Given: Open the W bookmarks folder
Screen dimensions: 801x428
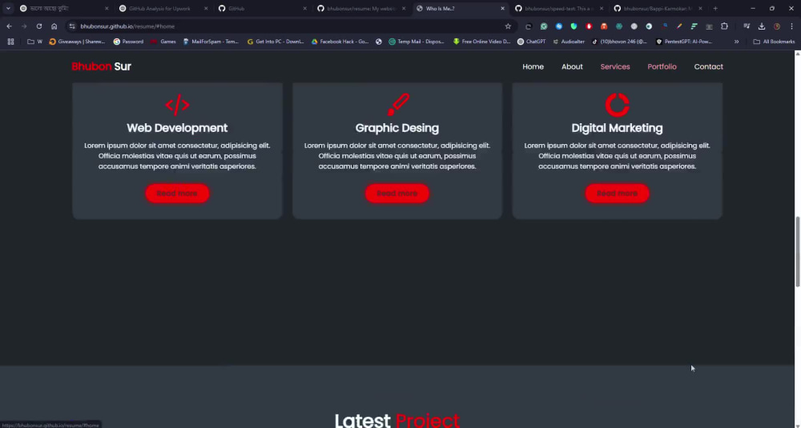Looking at the screenshot, I should [x=34, y=42].
